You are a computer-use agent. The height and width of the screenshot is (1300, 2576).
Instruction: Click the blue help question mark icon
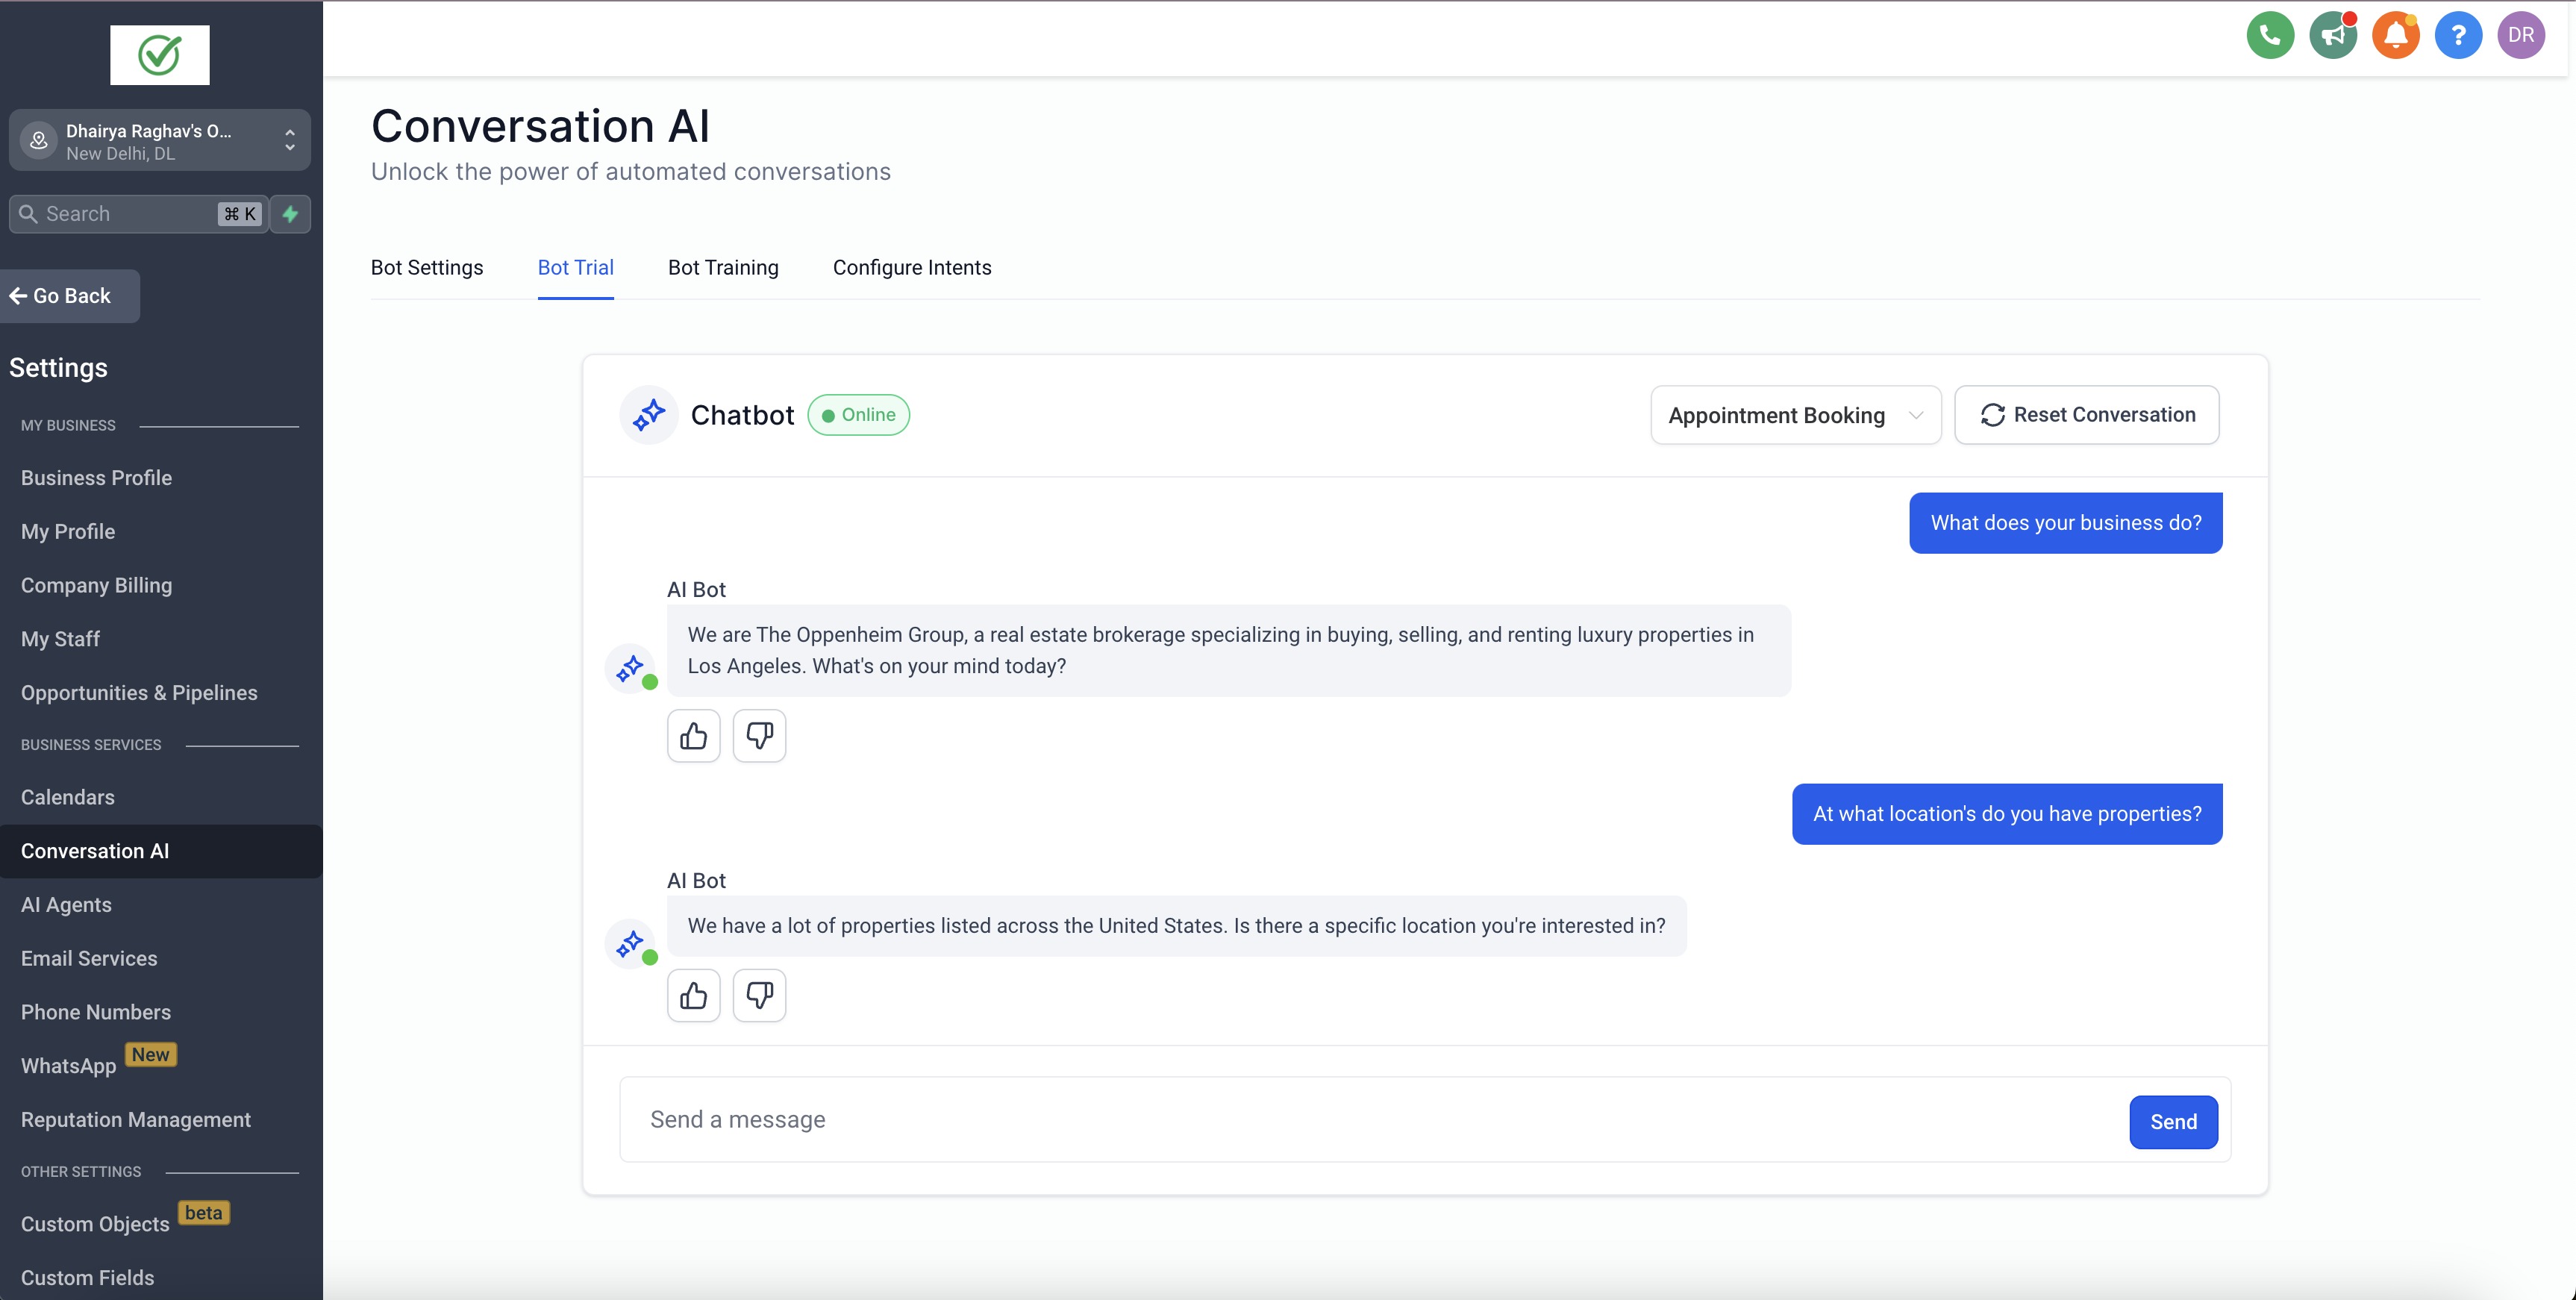tap(2458, 36)
